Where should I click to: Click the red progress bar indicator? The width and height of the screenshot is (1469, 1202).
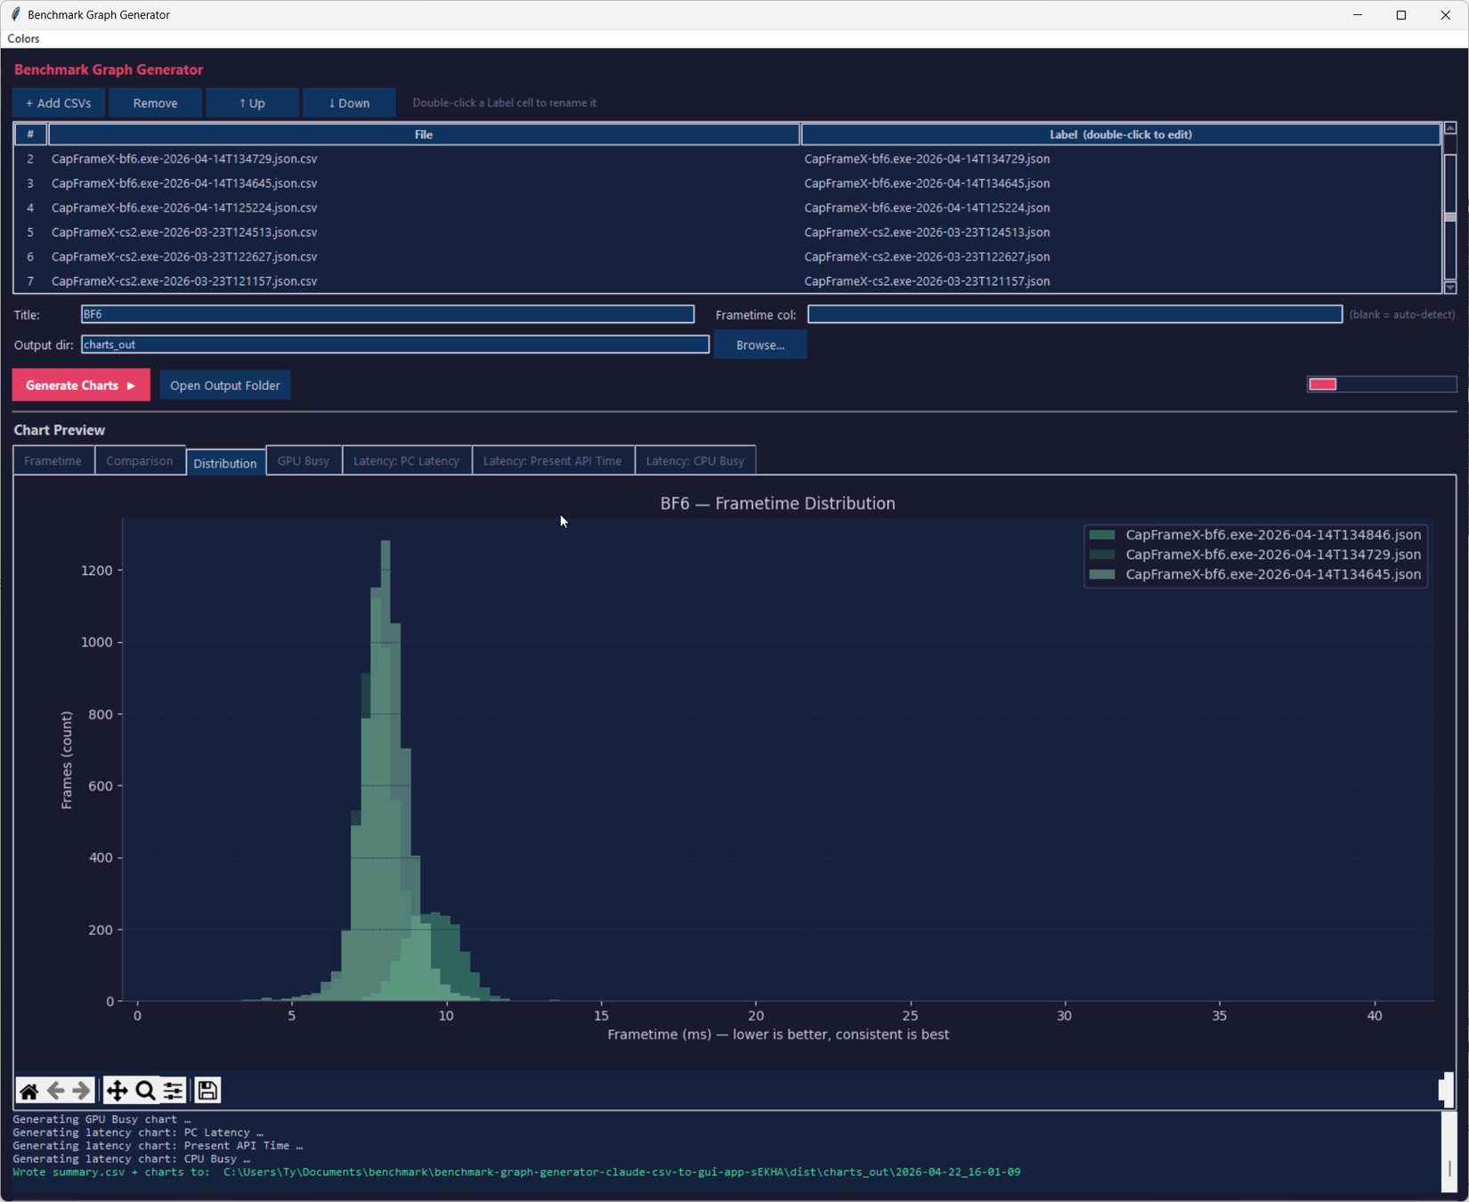click(1321, 383)
